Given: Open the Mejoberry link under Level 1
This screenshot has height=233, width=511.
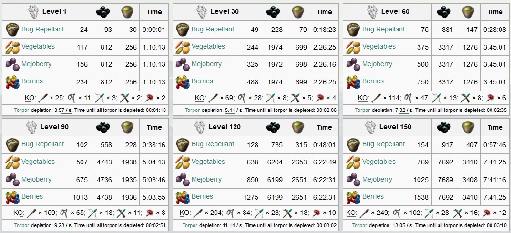Looking at the screenshot, I should point(36,64).
